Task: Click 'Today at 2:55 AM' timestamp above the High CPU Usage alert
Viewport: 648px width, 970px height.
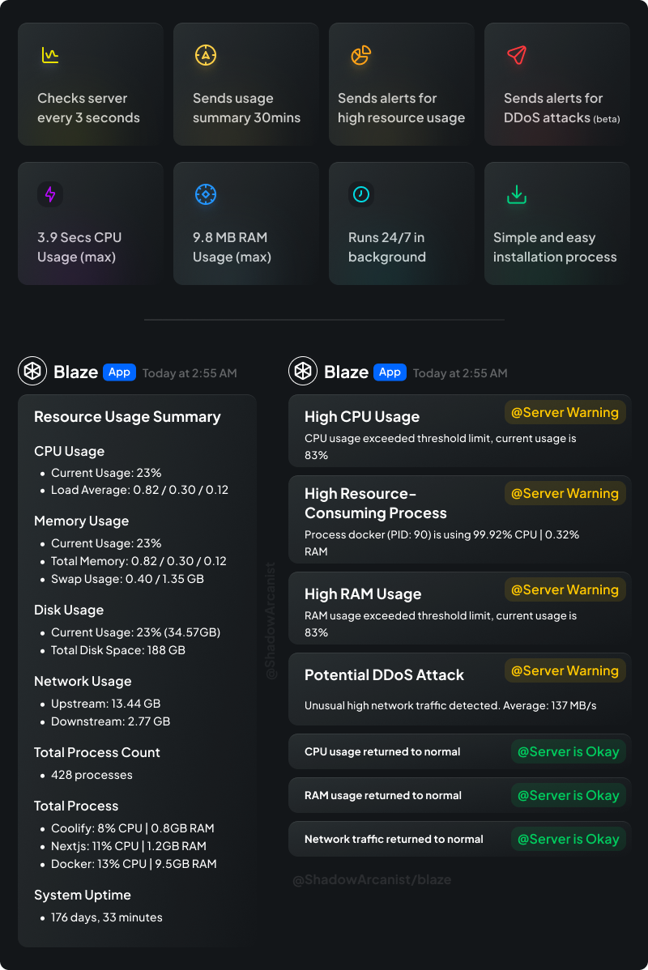Action: (460, 373)
